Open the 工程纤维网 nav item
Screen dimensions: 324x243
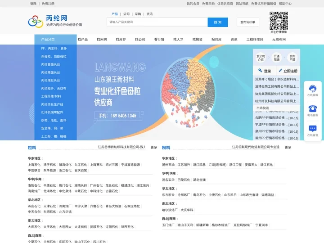click(x=255, y=39)
